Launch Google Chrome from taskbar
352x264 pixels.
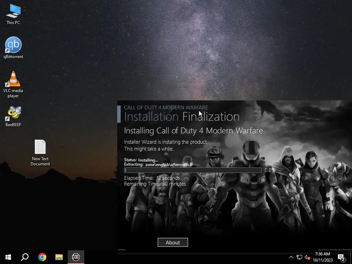click(42, 257)
